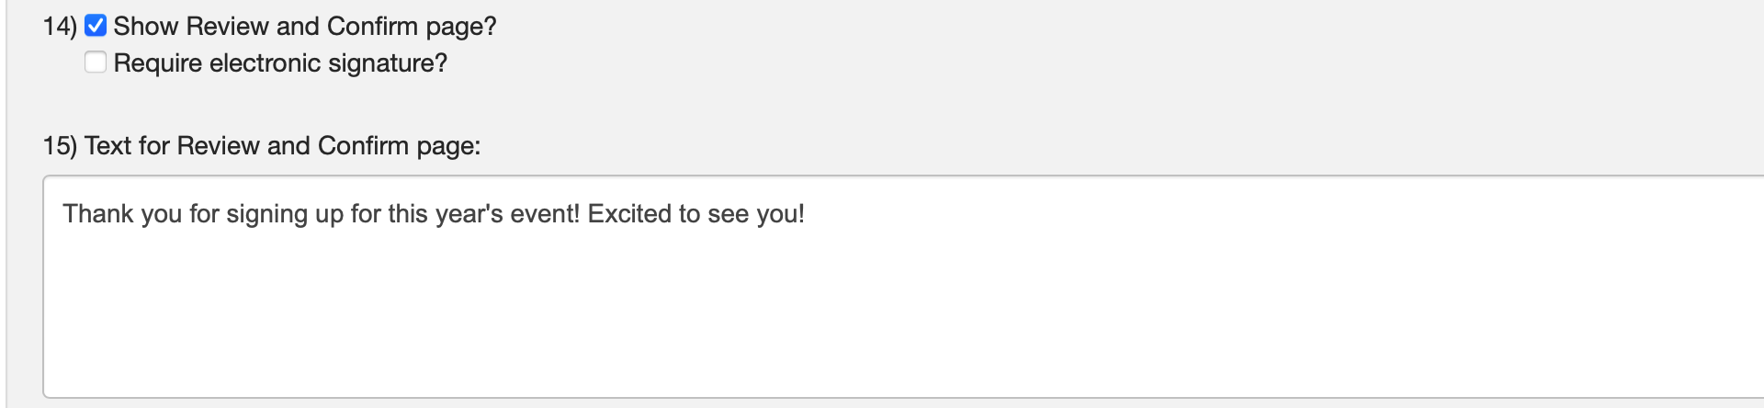Click the "Show Review and Confirm page?" label
This screenshot has width=1764, height=408.
pyautogui.click(x=304, y=26)
